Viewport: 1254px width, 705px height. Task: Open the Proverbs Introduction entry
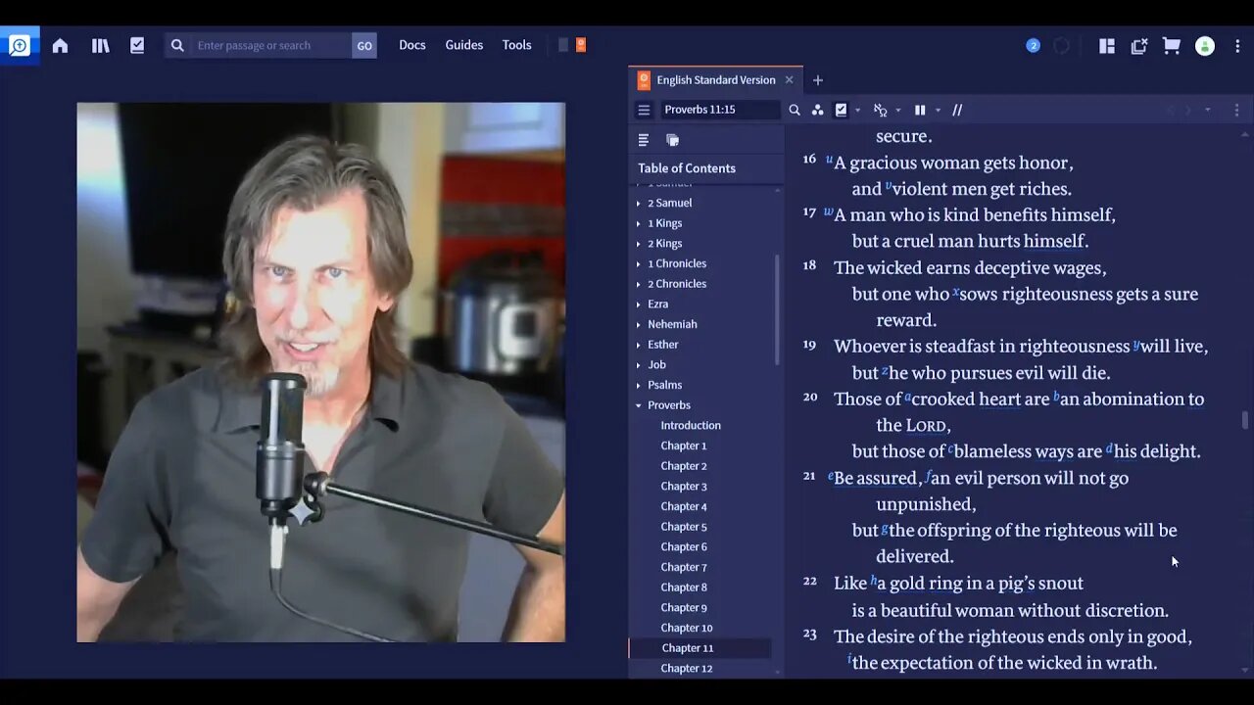[x=691, y=426]
